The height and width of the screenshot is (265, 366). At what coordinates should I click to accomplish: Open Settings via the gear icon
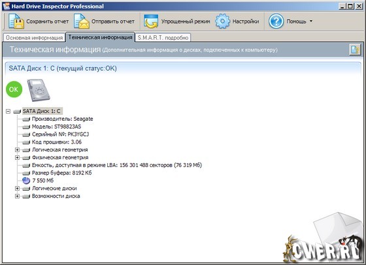(222, 21)
